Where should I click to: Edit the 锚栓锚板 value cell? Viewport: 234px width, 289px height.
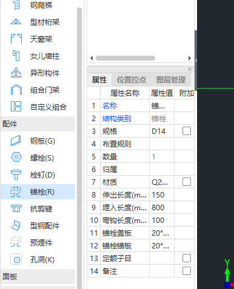click(162, 245)
